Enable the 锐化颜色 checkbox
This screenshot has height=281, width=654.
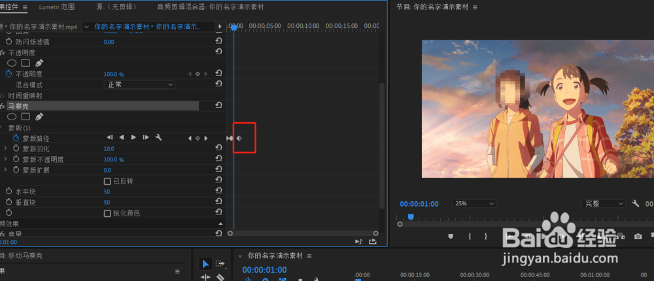tap(107, 213)
